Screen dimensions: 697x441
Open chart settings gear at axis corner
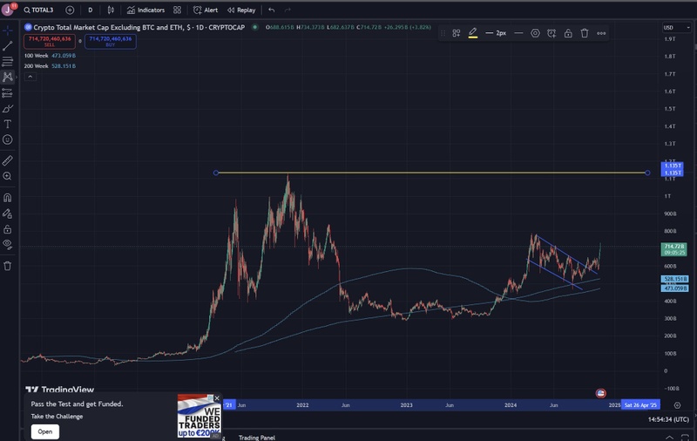click(x=677, y=405)
